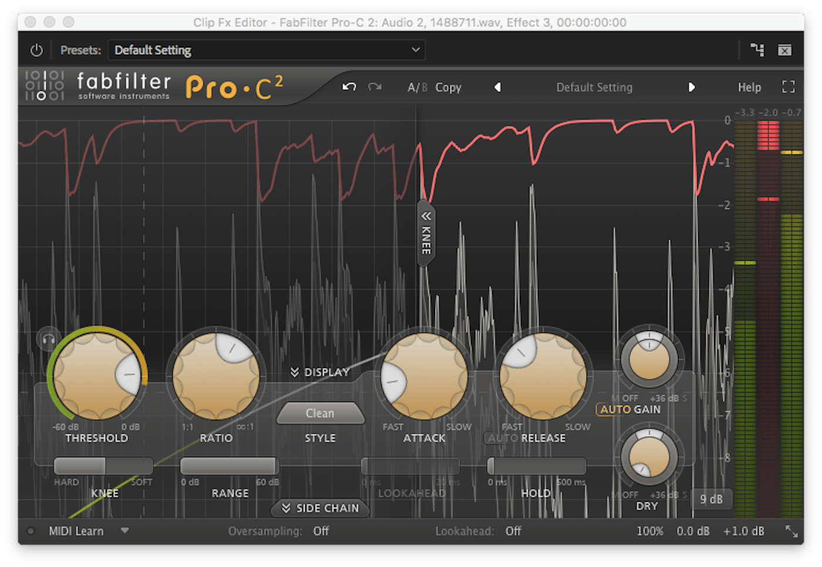Open the Clean style selector

(320, 413)
